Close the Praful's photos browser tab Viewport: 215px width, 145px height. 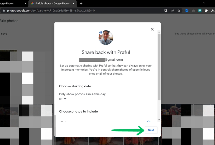pos(73,3)
